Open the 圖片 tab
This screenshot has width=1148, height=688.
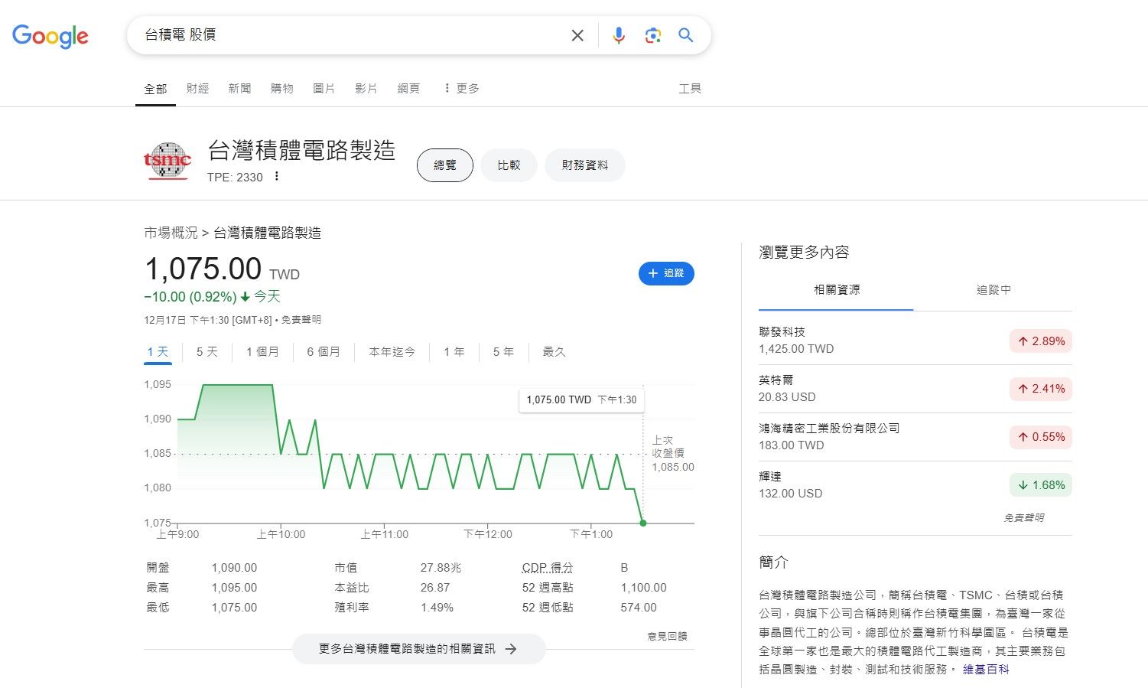point(324,89)
